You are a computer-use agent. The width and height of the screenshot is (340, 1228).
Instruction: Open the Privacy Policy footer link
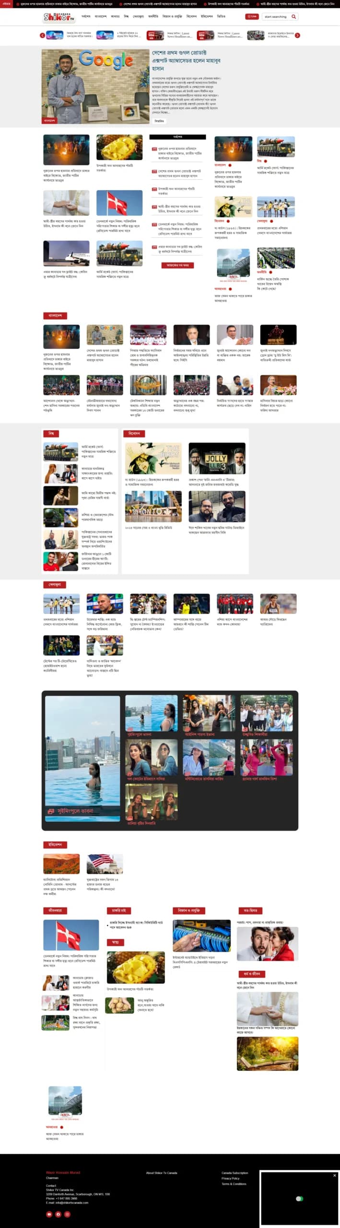[231, 1178]
